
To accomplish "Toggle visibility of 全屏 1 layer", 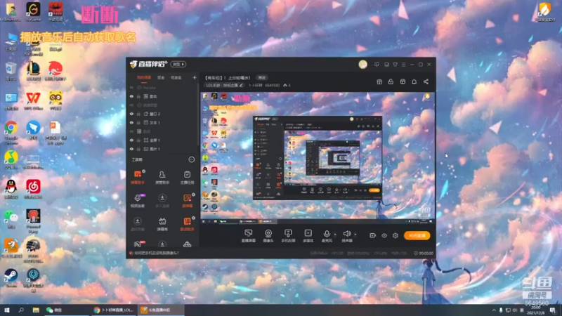I will (x=131, y=140).
